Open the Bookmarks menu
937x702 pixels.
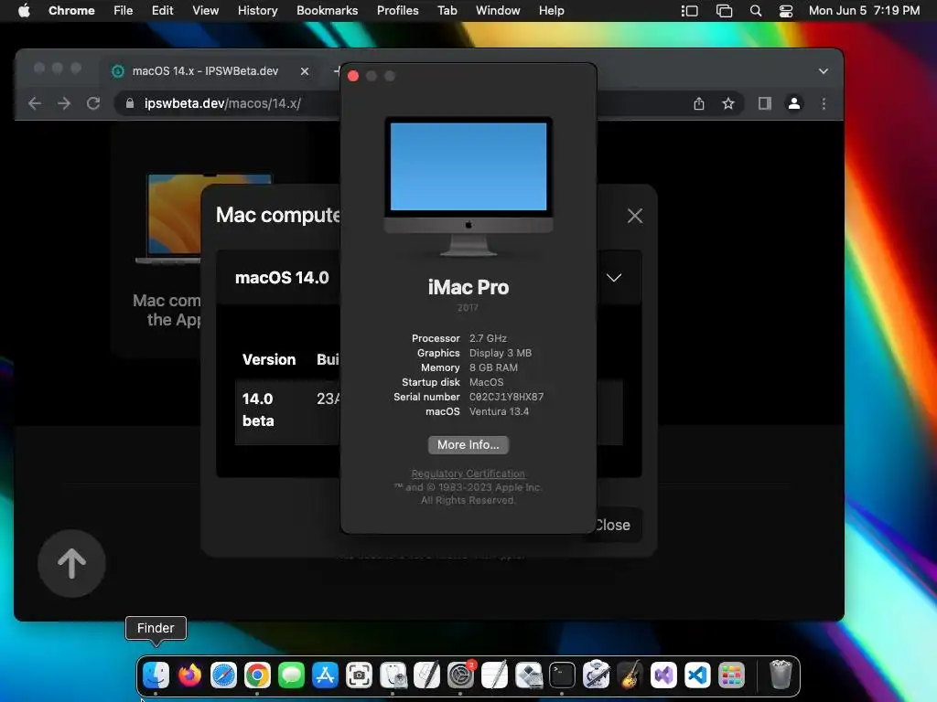pos(327,11)
